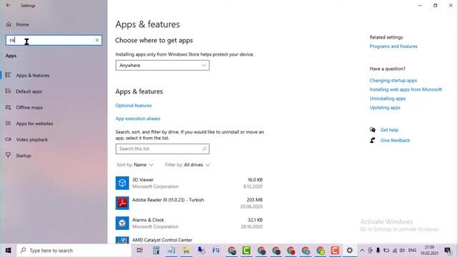
Task: Click the Search this list field
Action: tap(162, 149)
